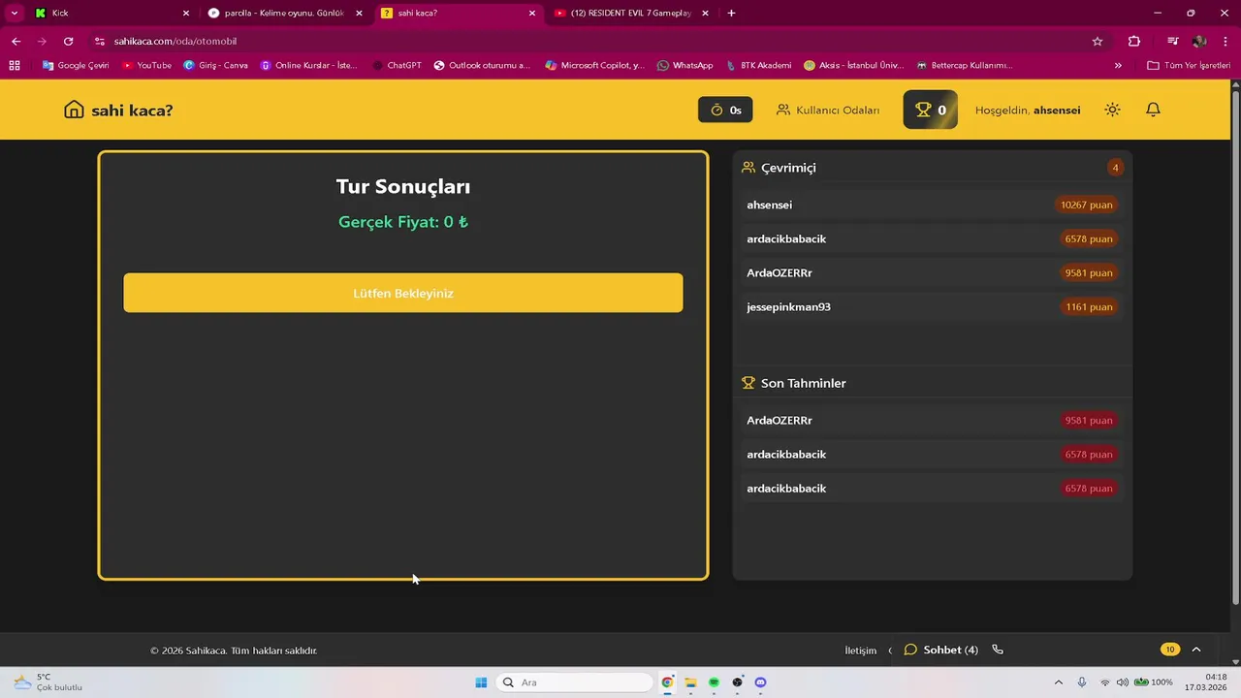The width and height of the screenshot is (1241, 698).
Task: Open Tüm Yer İşaretleri folder
Action: click(x=1189, y=65)
